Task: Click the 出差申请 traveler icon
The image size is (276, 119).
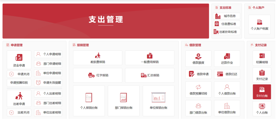Action: click(19, 96)
